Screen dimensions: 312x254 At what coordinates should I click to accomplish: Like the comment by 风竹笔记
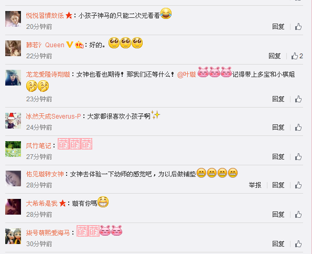pos(298,157)
